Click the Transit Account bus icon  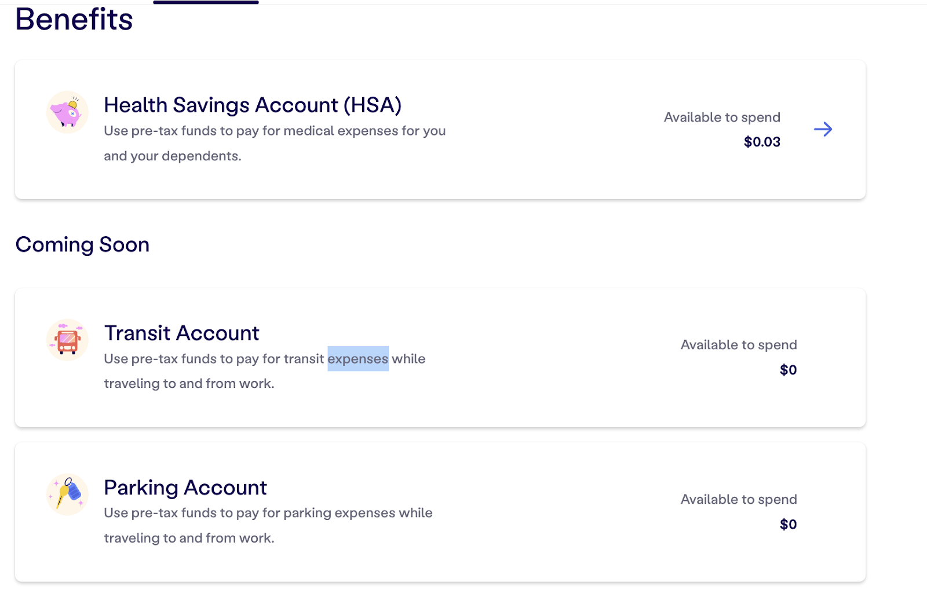click(x=67, y=340)
